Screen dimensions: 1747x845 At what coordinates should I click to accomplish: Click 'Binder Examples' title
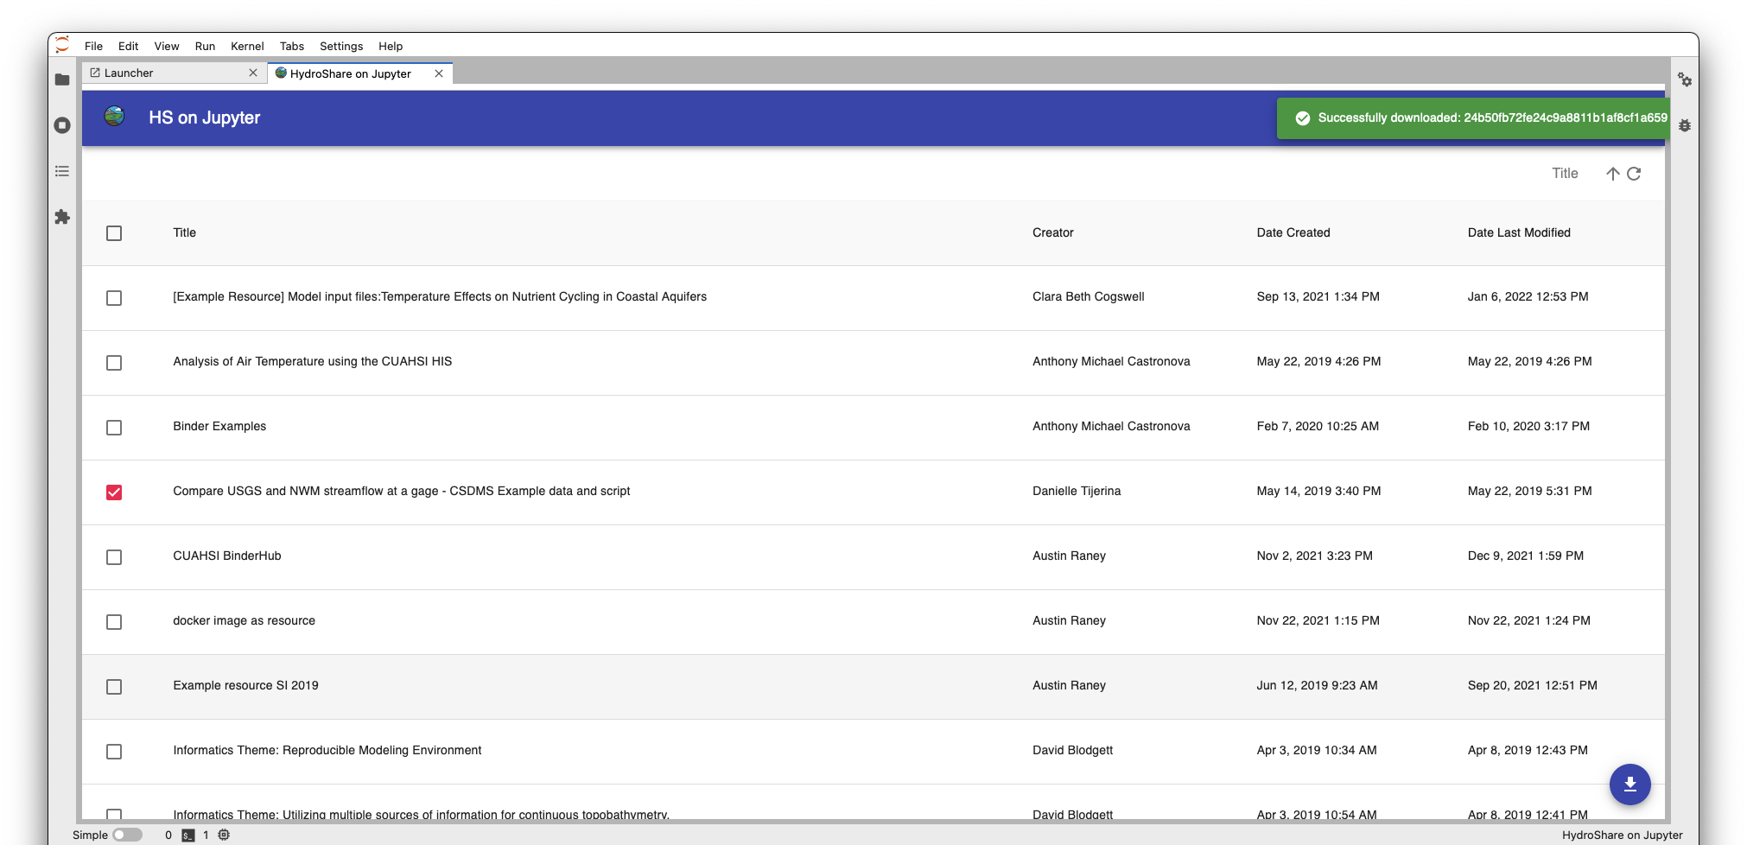(219, 426)
